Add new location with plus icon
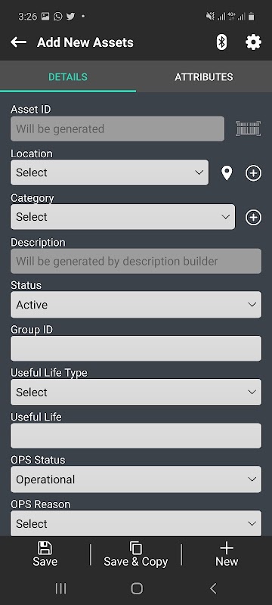 click(253, 173)
